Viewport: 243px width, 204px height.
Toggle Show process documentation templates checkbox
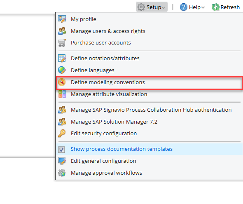61,150
